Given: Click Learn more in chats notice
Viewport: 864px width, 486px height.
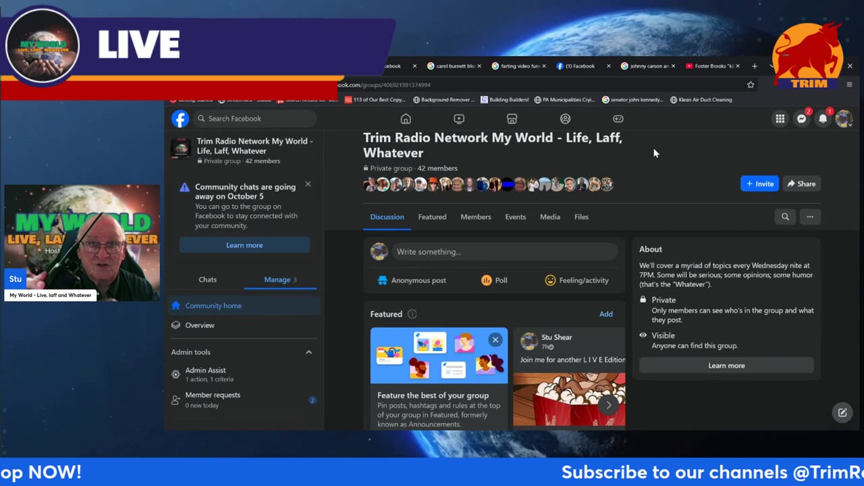Looking at the screenshot, I should 244,245.
